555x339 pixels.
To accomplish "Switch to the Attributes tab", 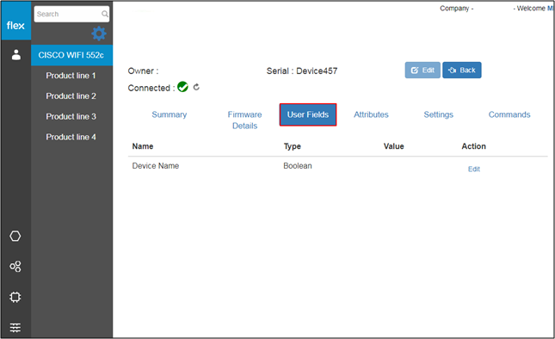I will (x=371, y=114).
